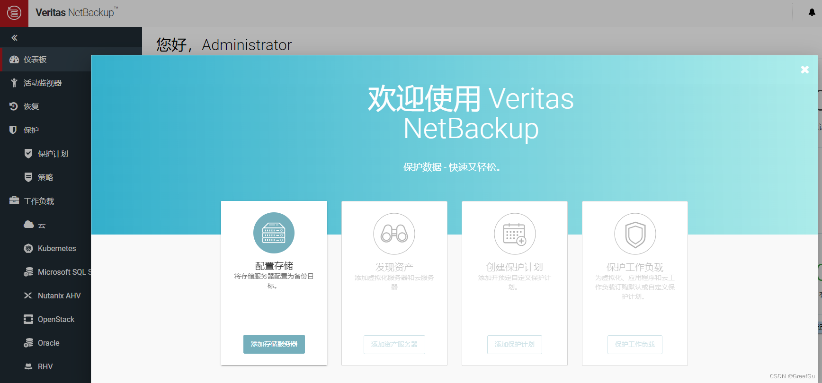The width and height of the screenshot is (822, 383).
Task: Click the notification bell icon
Action: [x=812, y=12]
